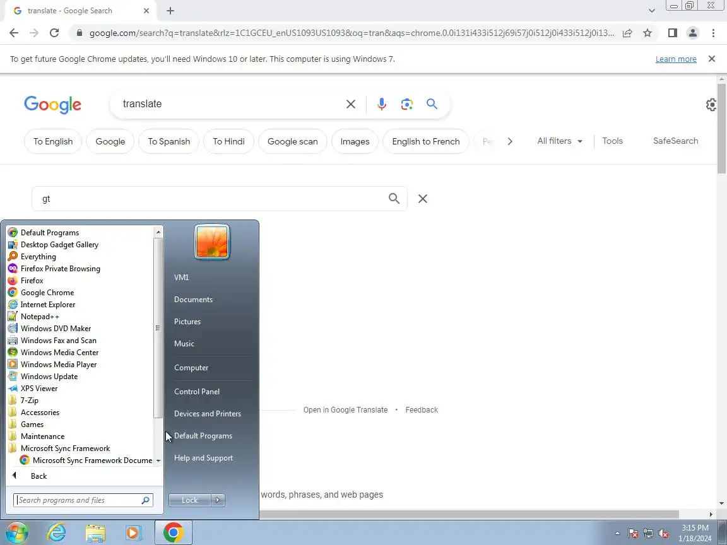
Task: Click the horizontal page scrollbar
Action: pos(469,515)
